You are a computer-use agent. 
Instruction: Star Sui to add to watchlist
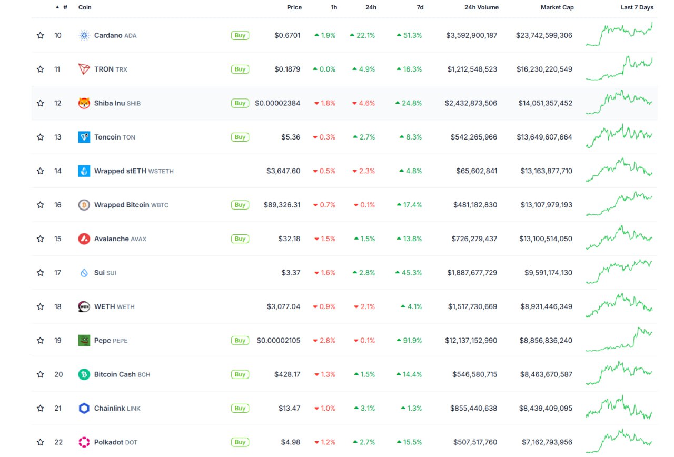click(41, 273)
